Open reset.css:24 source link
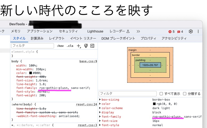 [86, 105]
